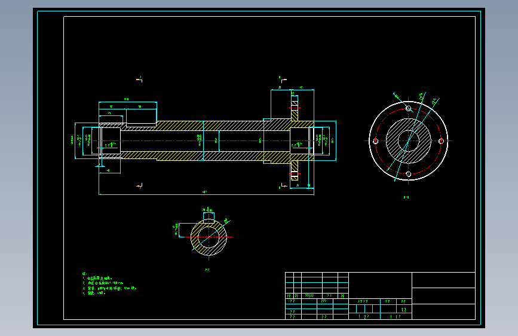Image resolution: width=518 pixels, height=336 pixels.
Task: Click the inner bore of keyway cross-section
Action: tap(209, 237)
